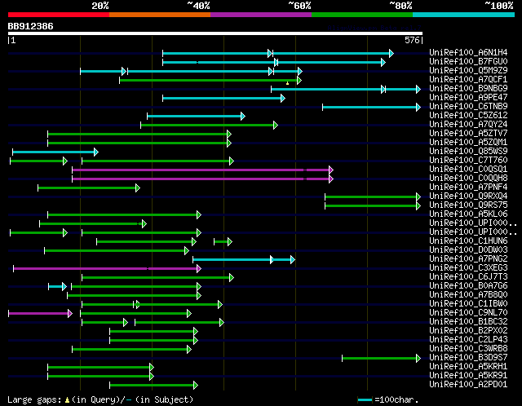Click the cyan alignment bar for A9PE47

(223, 98)
